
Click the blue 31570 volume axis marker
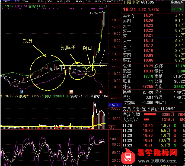tap(115, 105)
